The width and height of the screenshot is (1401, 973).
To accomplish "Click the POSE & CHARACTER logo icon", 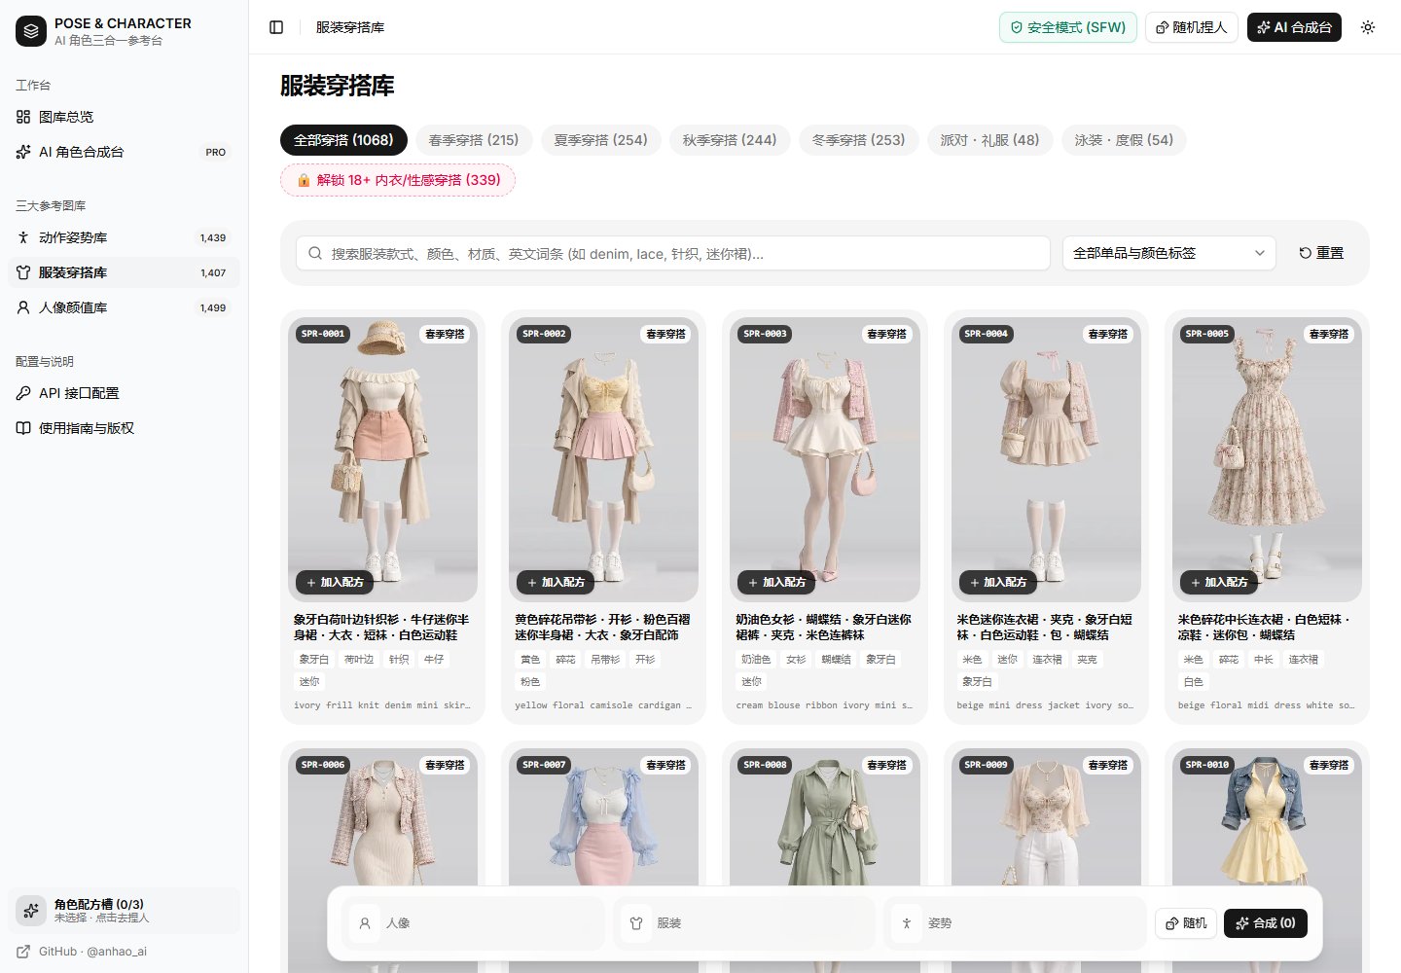I will pyautogui.click(x=31, y=31).
